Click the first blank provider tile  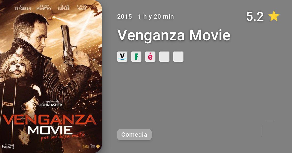[164, 57]
